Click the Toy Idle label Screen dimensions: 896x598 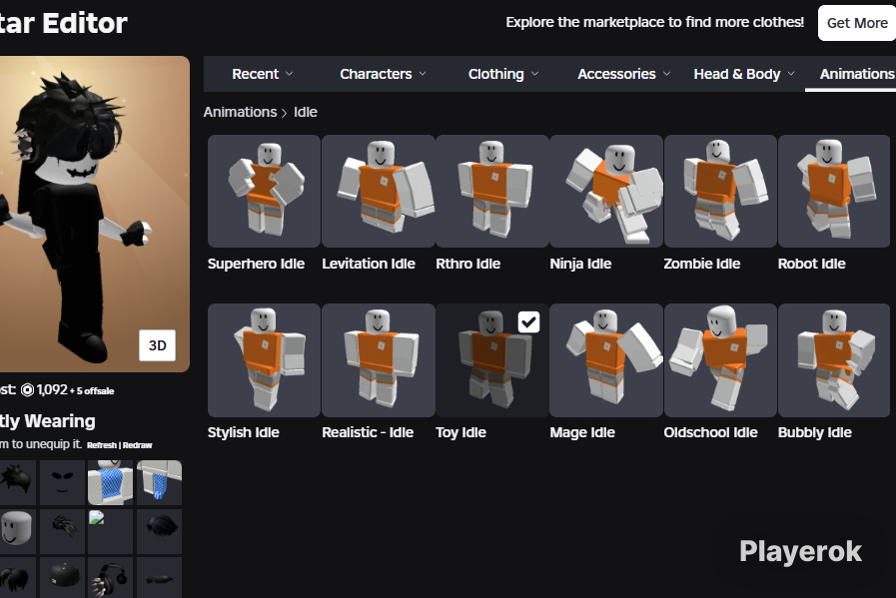coord(460,432)
